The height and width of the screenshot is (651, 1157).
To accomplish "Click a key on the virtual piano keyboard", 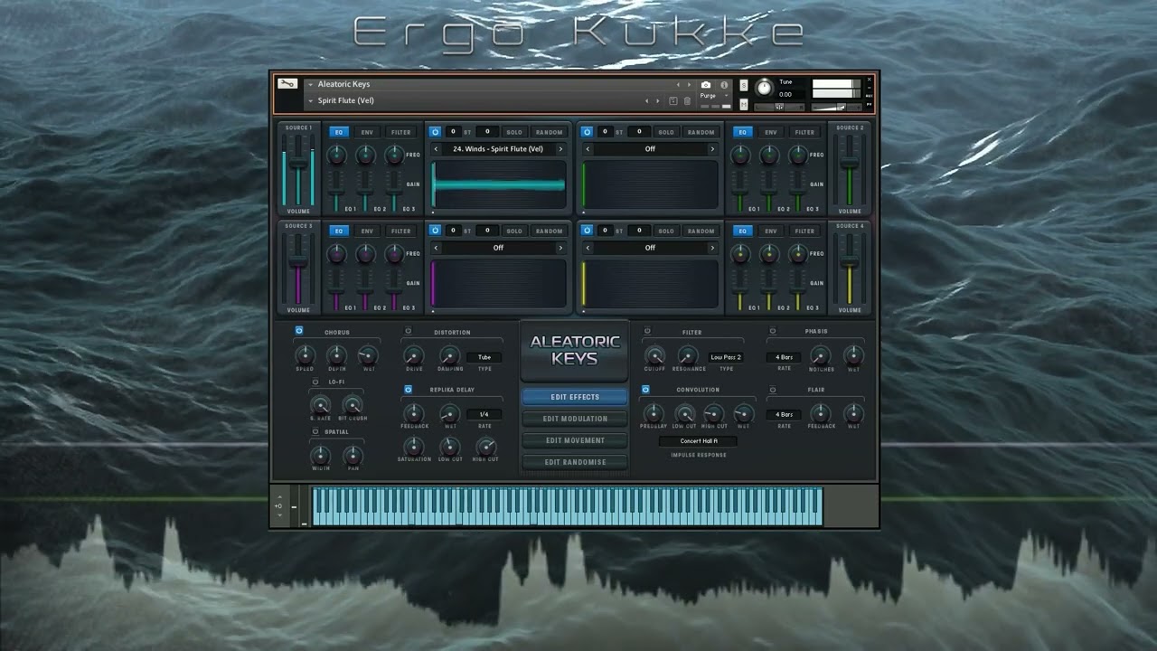I will [567, 506].
